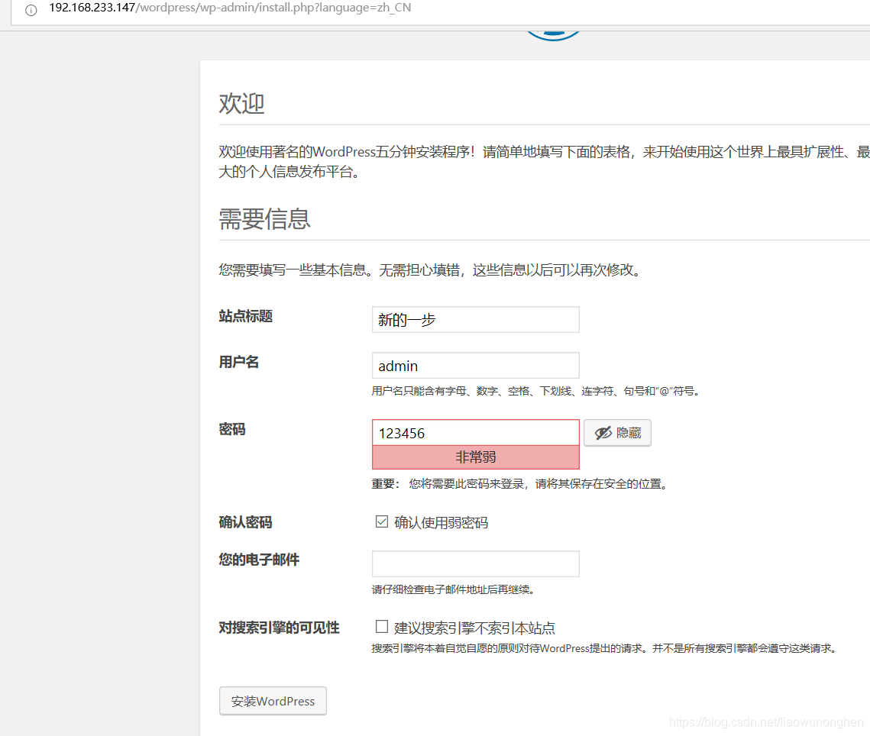Enable 建议搜索引擎不索引本站点 checkbox
This screenshot has width=870, height=736.
click(382, 627)
